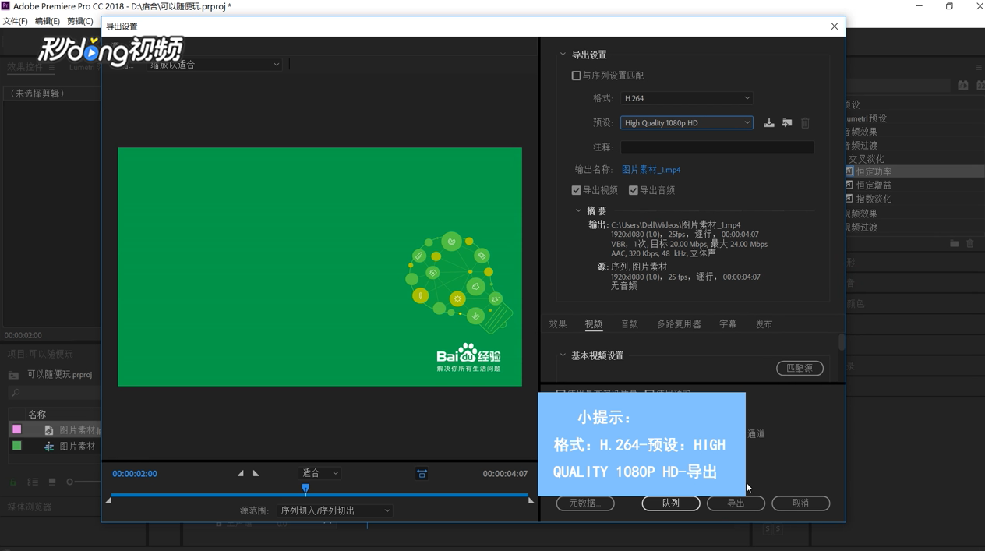Screen dimensions: 985x551
Task: Click the Import Preset icon
Action: [x=787, y=123]
